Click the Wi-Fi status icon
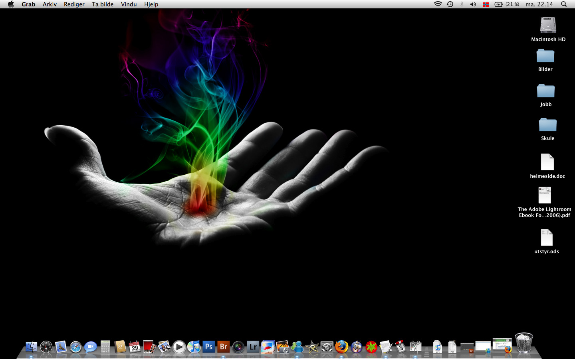Screen dimensions: 575x359 point(438,4)
